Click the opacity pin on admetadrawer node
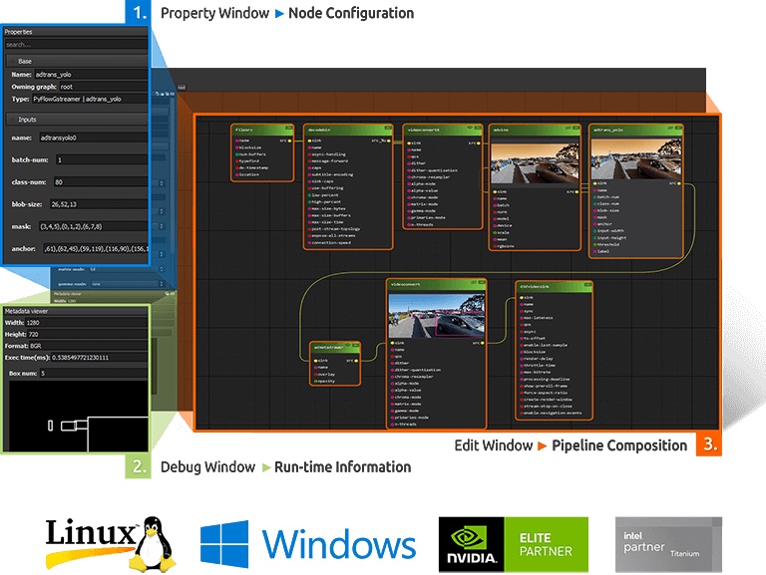The width and height of the screenshot is (766, 575). click(x=316, y=382)
